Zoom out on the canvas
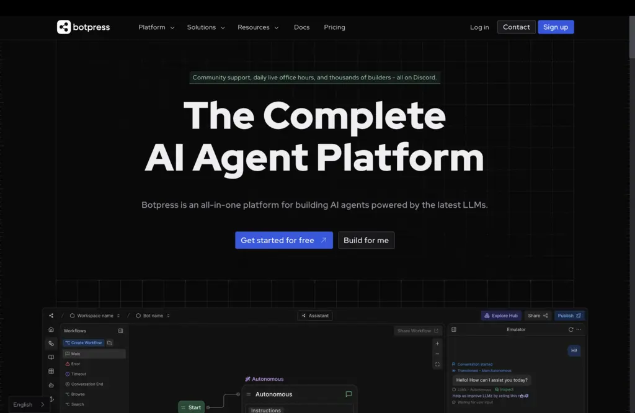Screen dimensions: 635x413 (x=437, y=354)
